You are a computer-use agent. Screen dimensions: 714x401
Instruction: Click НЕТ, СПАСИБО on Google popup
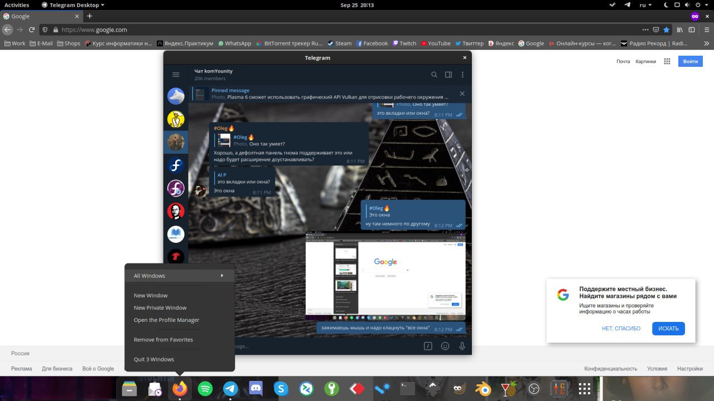coord(621,329)
